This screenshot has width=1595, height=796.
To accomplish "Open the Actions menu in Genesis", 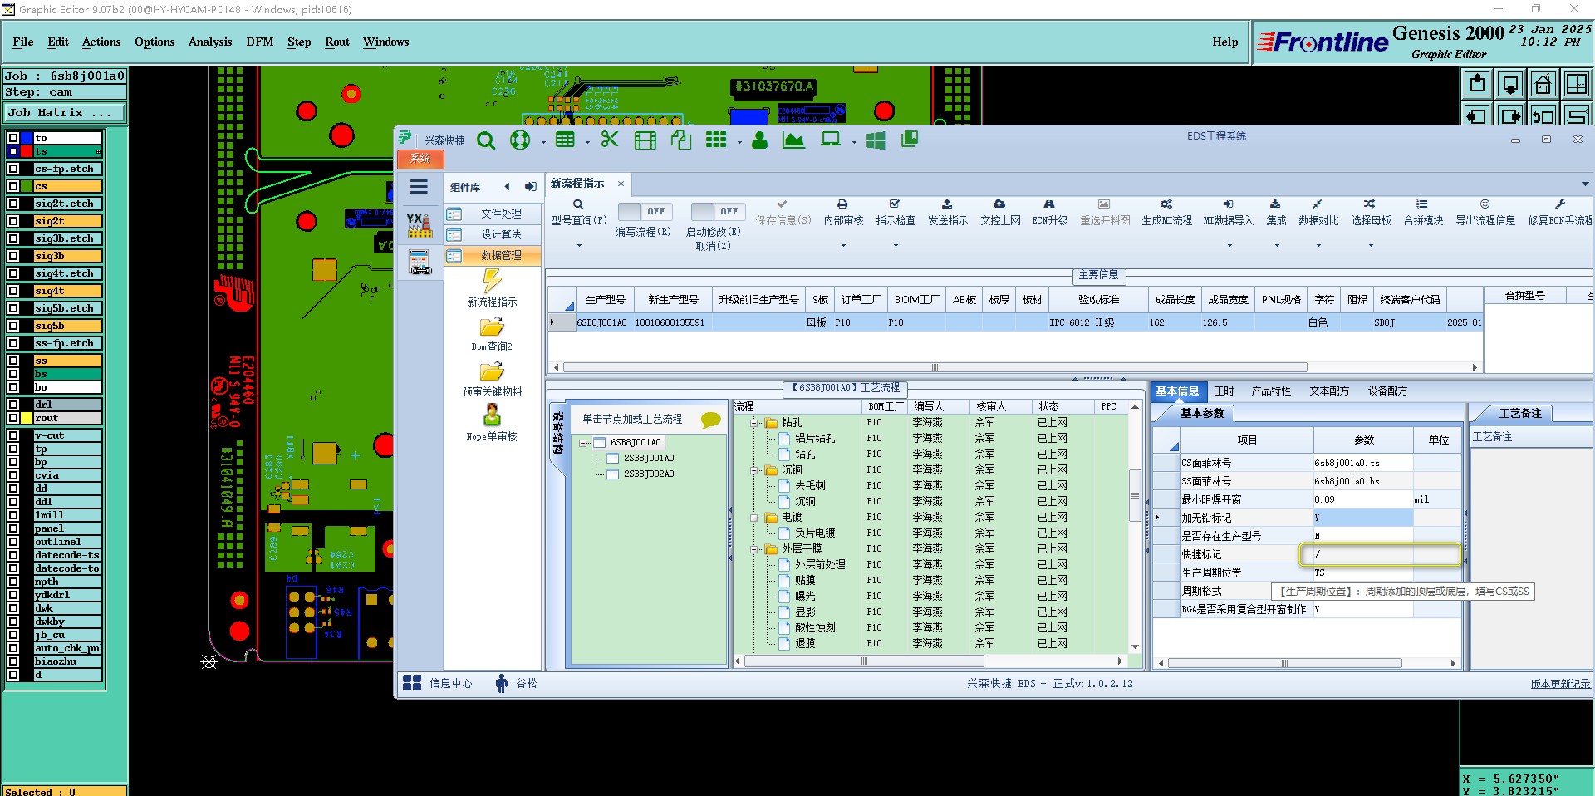I will 101,42.
